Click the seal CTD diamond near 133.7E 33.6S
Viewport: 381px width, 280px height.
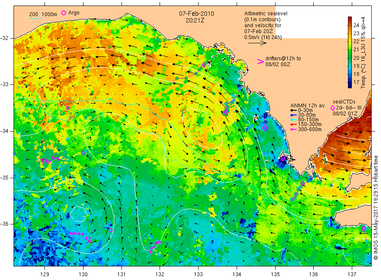pos(226,112)
